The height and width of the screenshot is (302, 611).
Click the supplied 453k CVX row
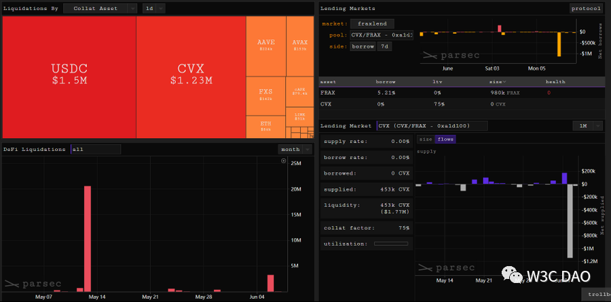pyautogui.click(x=367, y=190)
